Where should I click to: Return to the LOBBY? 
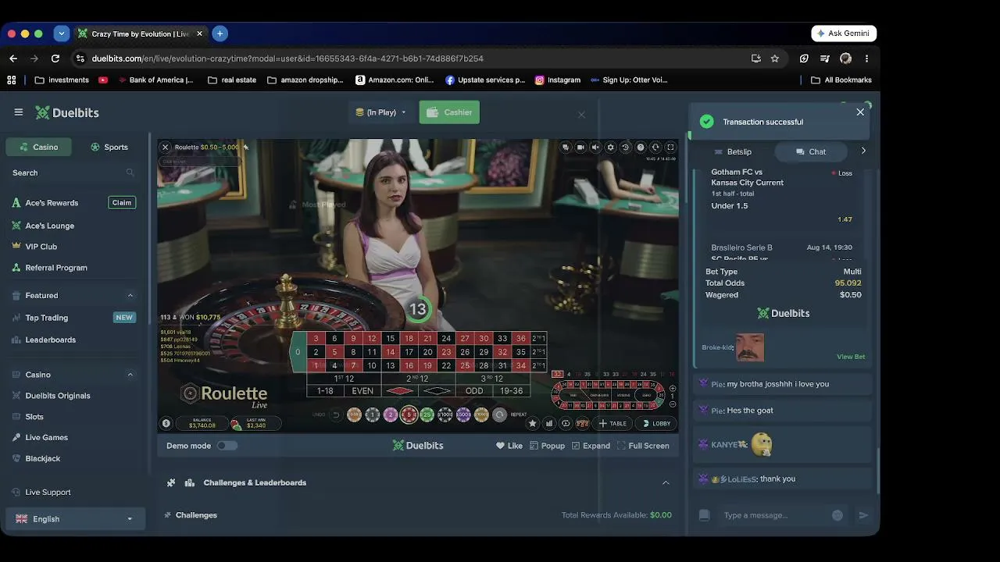click(656, 423)
